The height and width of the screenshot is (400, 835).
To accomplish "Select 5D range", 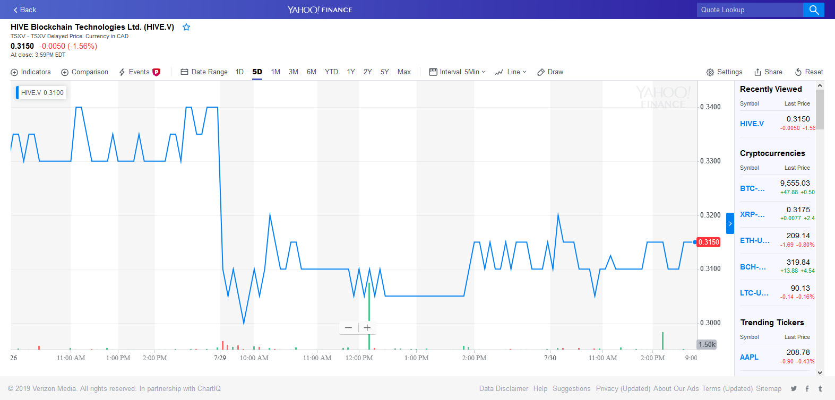I will [257, 72].
